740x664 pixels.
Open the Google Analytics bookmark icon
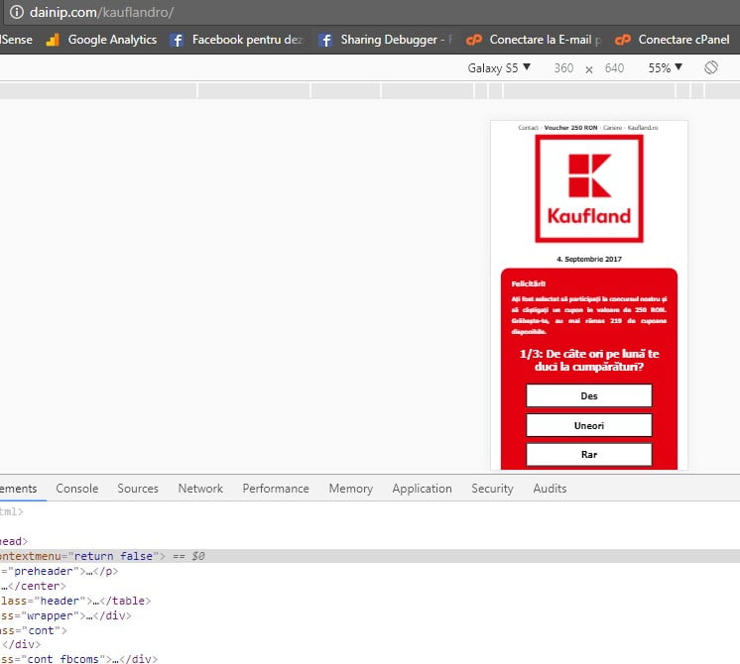coord(53,40)
